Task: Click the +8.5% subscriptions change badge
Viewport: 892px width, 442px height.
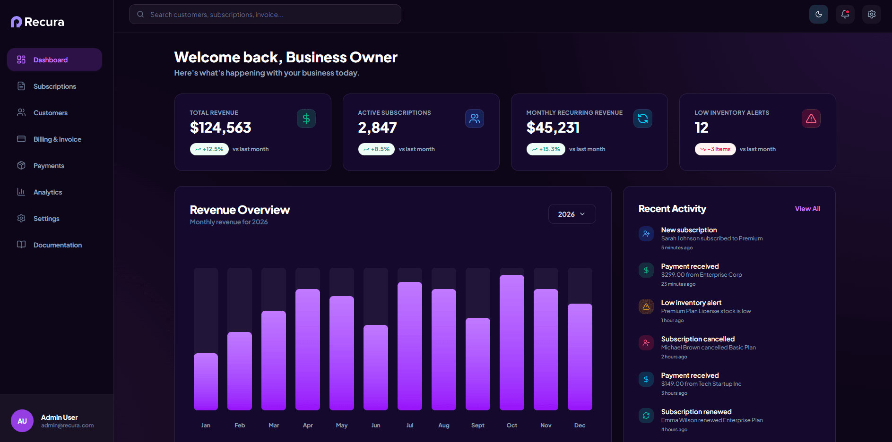Action: [x=376, y=149]
